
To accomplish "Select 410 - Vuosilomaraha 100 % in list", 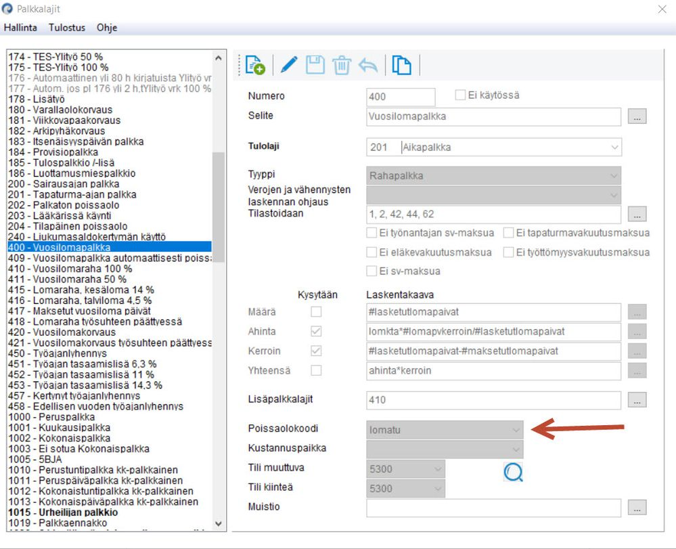I will point(70,269).
